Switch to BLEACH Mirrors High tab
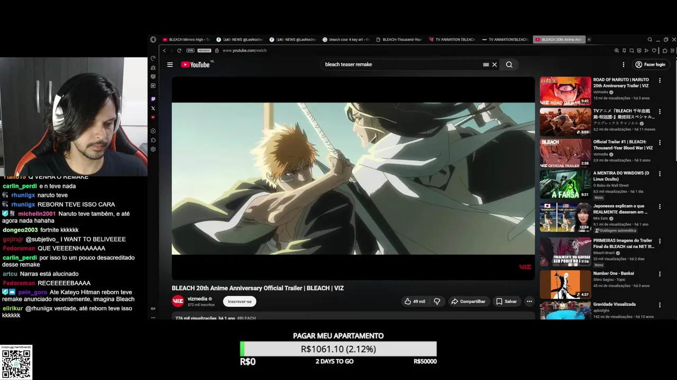677x380 pixels. tap(186, 40)
